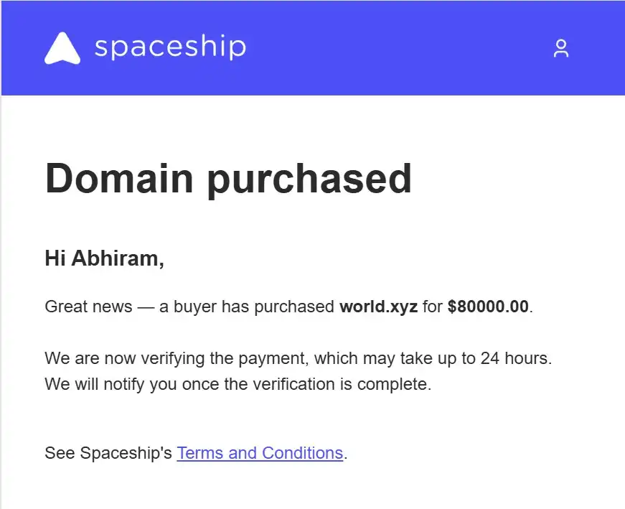
Task: Click the Hi Abhiram greeting text
Action: tap(105, 258)
